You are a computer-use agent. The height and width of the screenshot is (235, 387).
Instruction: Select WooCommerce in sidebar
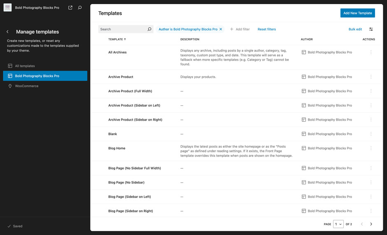(x=27, y=86)
